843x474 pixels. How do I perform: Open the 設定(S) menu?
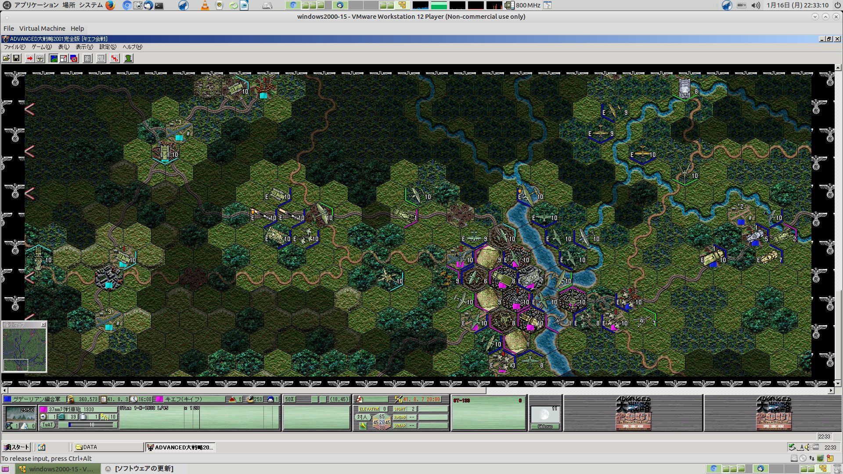[x=108, y=47]
